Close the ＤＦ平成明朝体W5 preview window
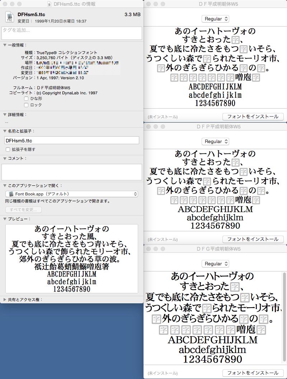Image resolution: width=287 pixels, height=379 pixels. (x=149, y=4)
